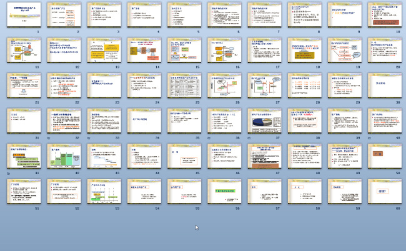Select slide 10 thumbnail with brown box

[385, 14]
